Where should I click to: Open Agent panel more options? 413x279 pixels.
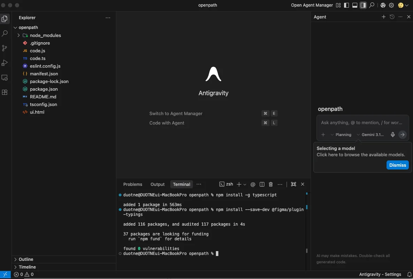coord(400,17)
